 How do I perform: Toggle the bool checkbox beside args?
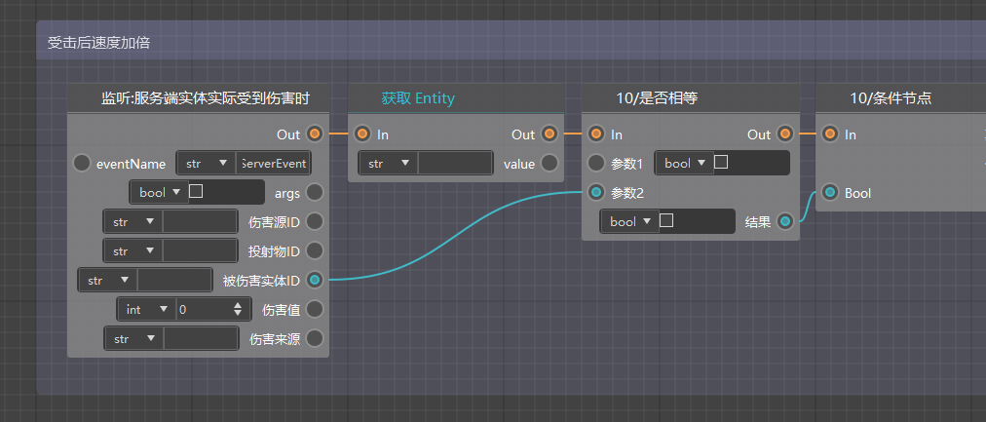(196, 191)
